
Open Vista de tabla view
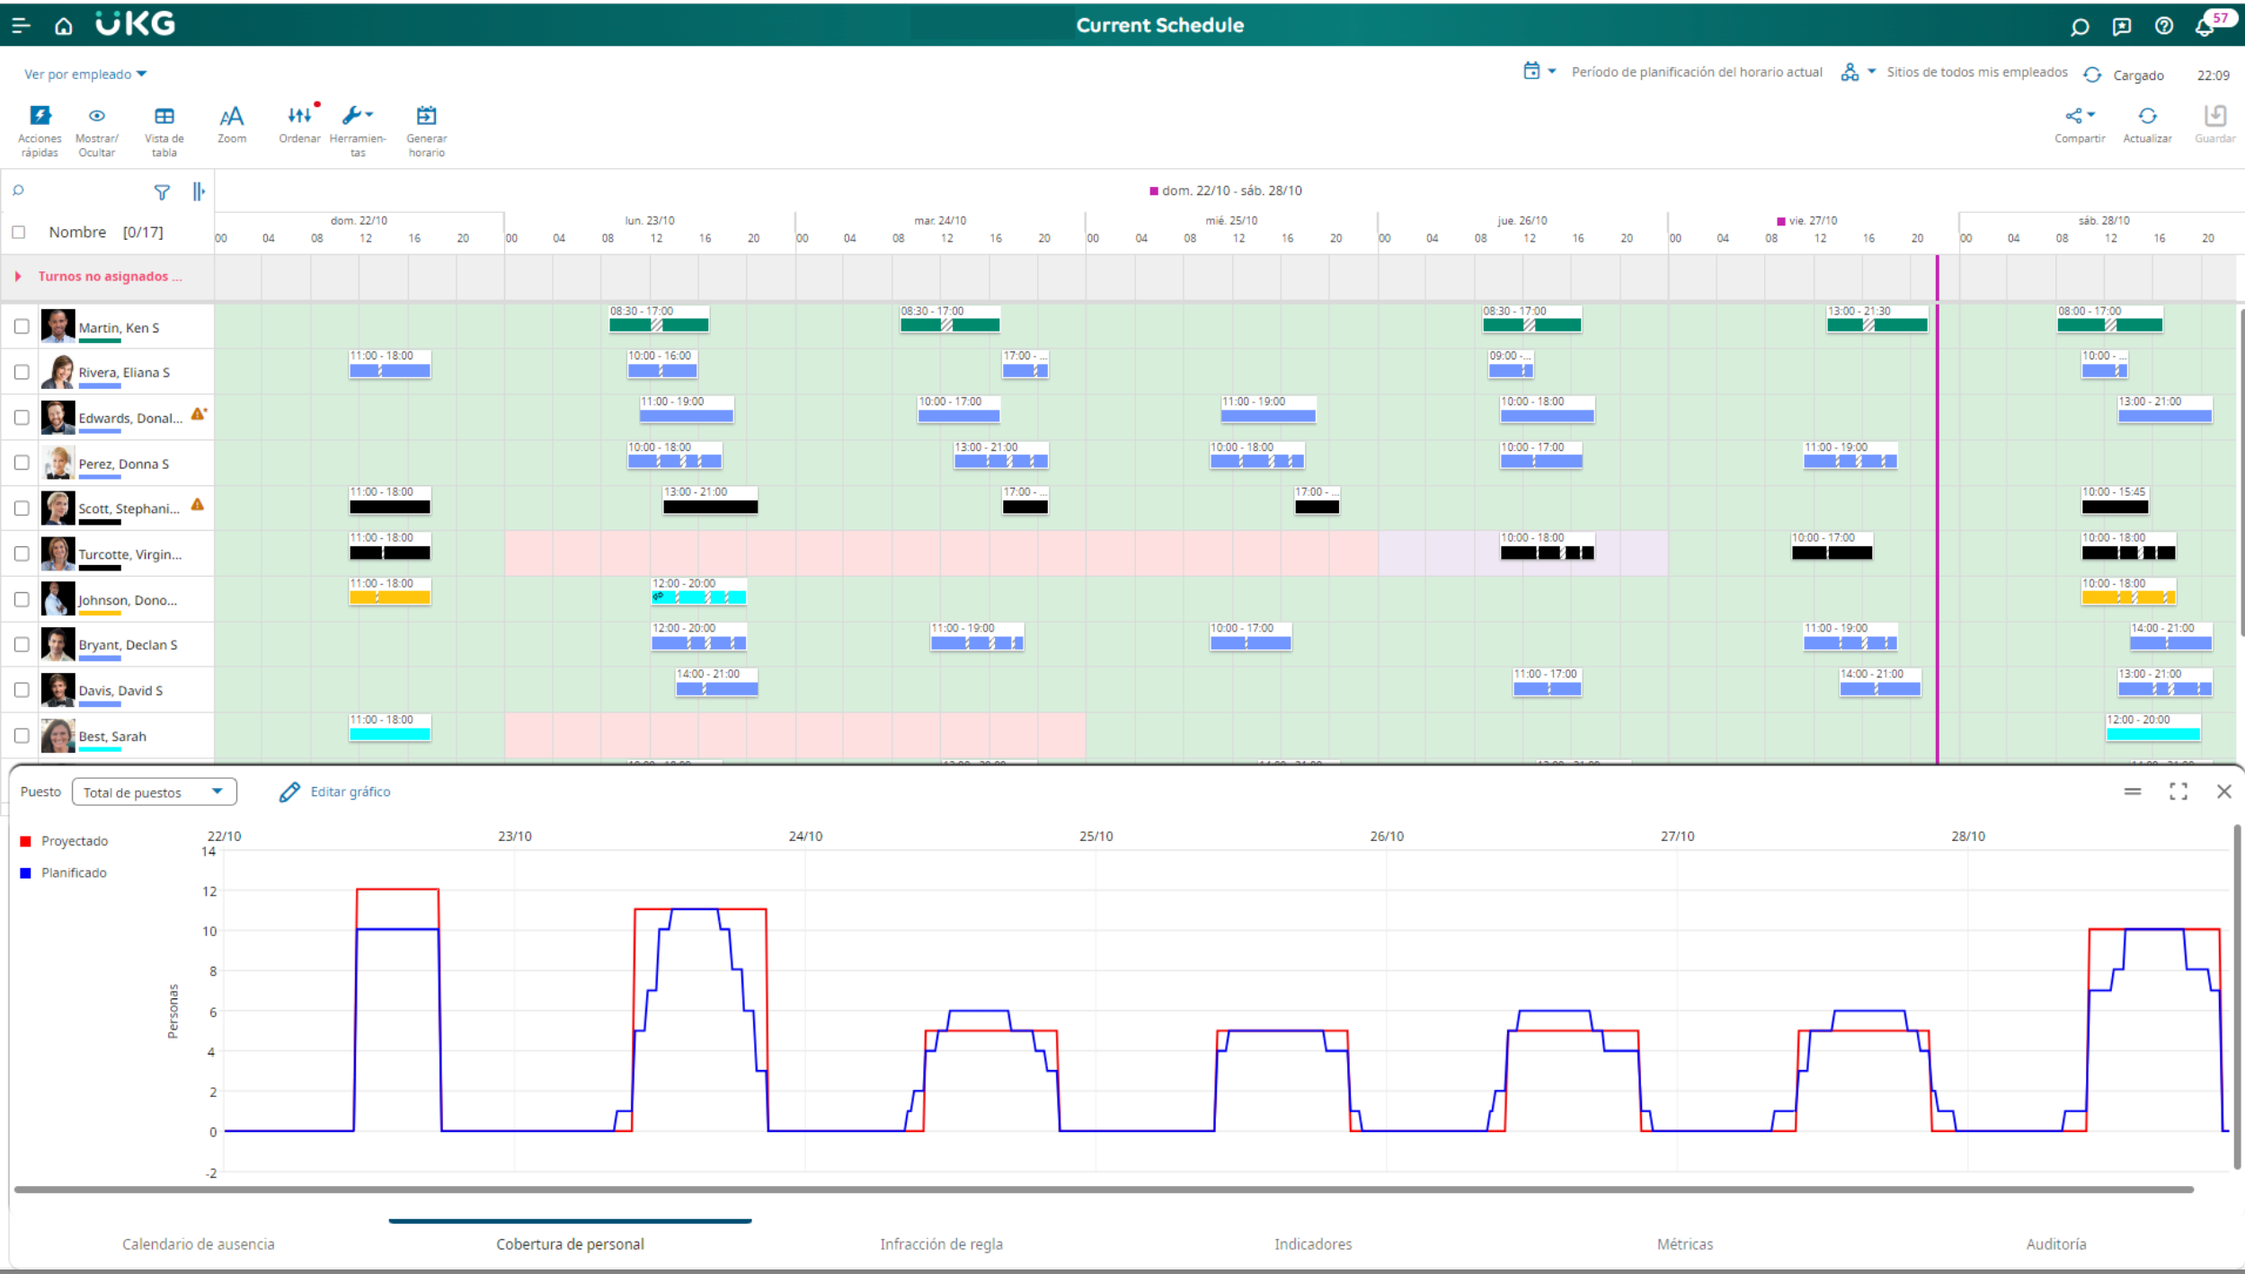point(164,117)
